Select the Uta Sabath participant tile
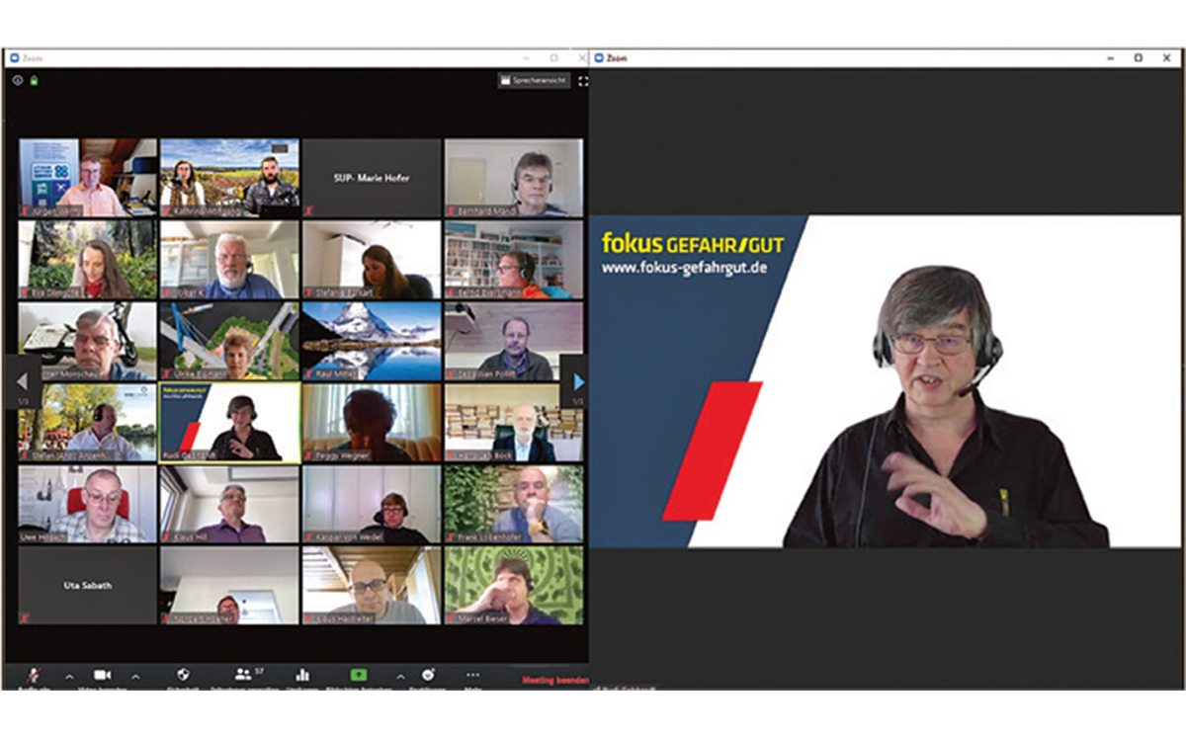The width and height of the screenshot is (1186, 737). click(x=88, y=585)
